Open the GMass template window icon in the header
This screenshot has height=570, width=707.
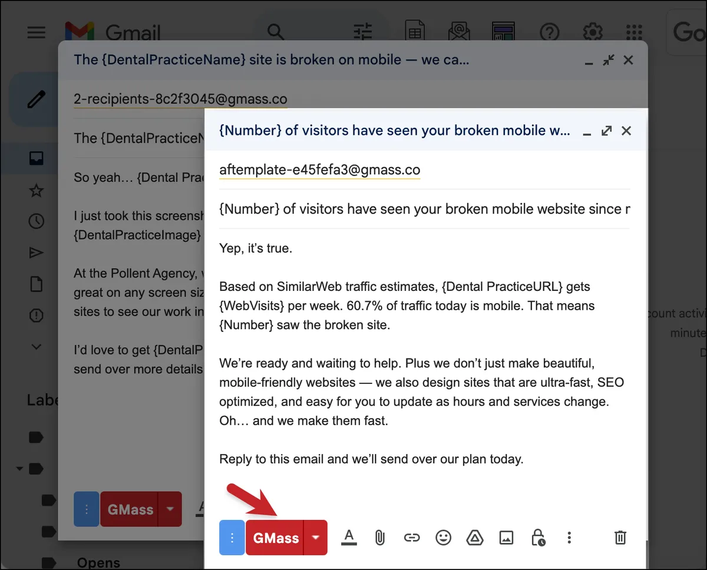[503, 32]
